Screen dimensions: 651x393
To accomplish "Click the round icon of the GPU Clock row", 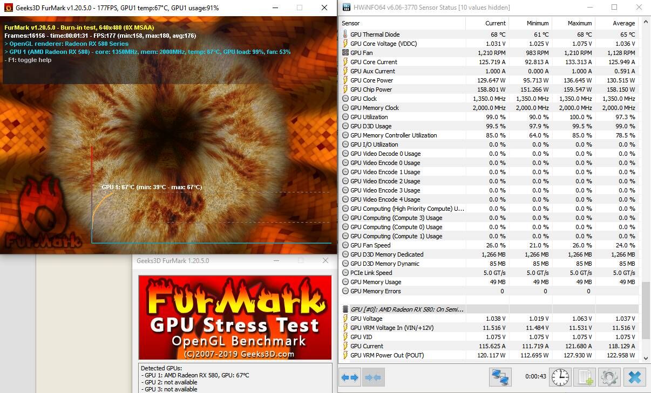I will coord(345,99).
